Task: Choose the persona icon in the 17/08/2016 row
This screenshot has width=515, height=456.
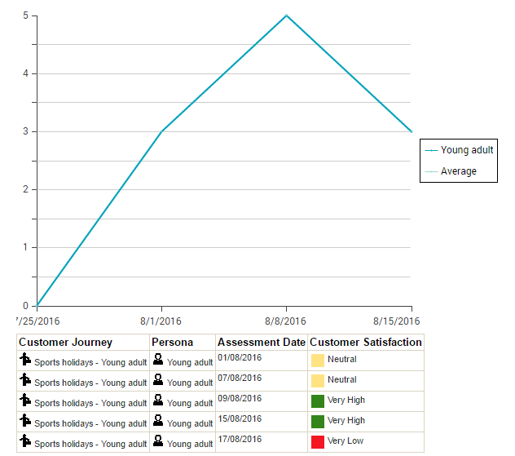Action: (158, 441)
